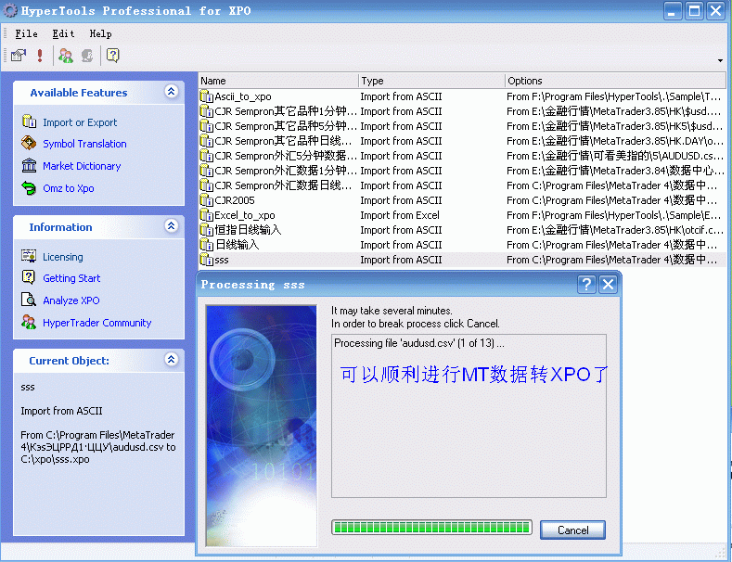
Task: Open the Market Dictionary link
Action: 82,166
